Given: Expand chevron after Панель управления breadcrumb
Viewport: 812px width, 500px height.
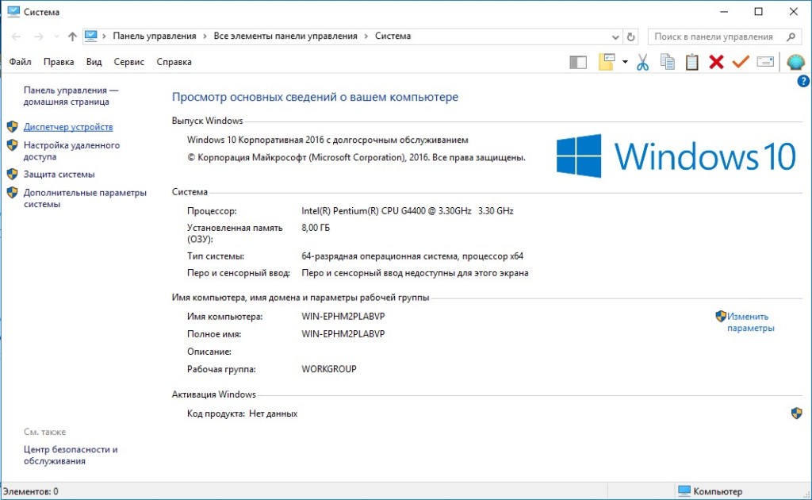Looking at the screenshot, I should pos(205,37).
